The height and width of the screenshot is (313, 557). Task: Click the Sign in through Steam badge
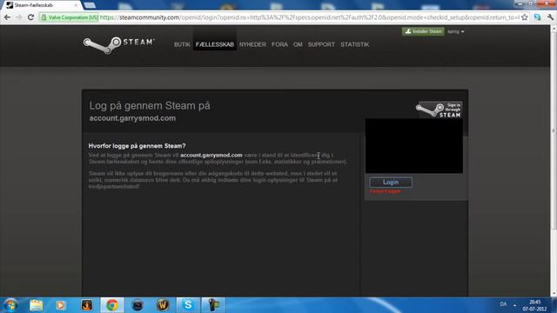[439, 110]
